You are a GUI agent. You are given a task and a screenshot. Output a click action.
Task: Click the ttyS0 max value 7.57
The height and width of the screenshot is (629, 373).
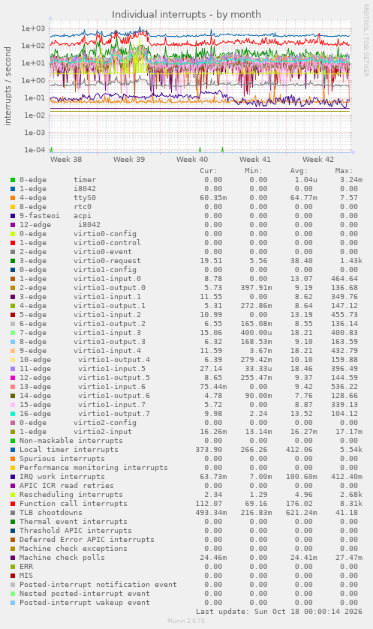tap(348, 198)
